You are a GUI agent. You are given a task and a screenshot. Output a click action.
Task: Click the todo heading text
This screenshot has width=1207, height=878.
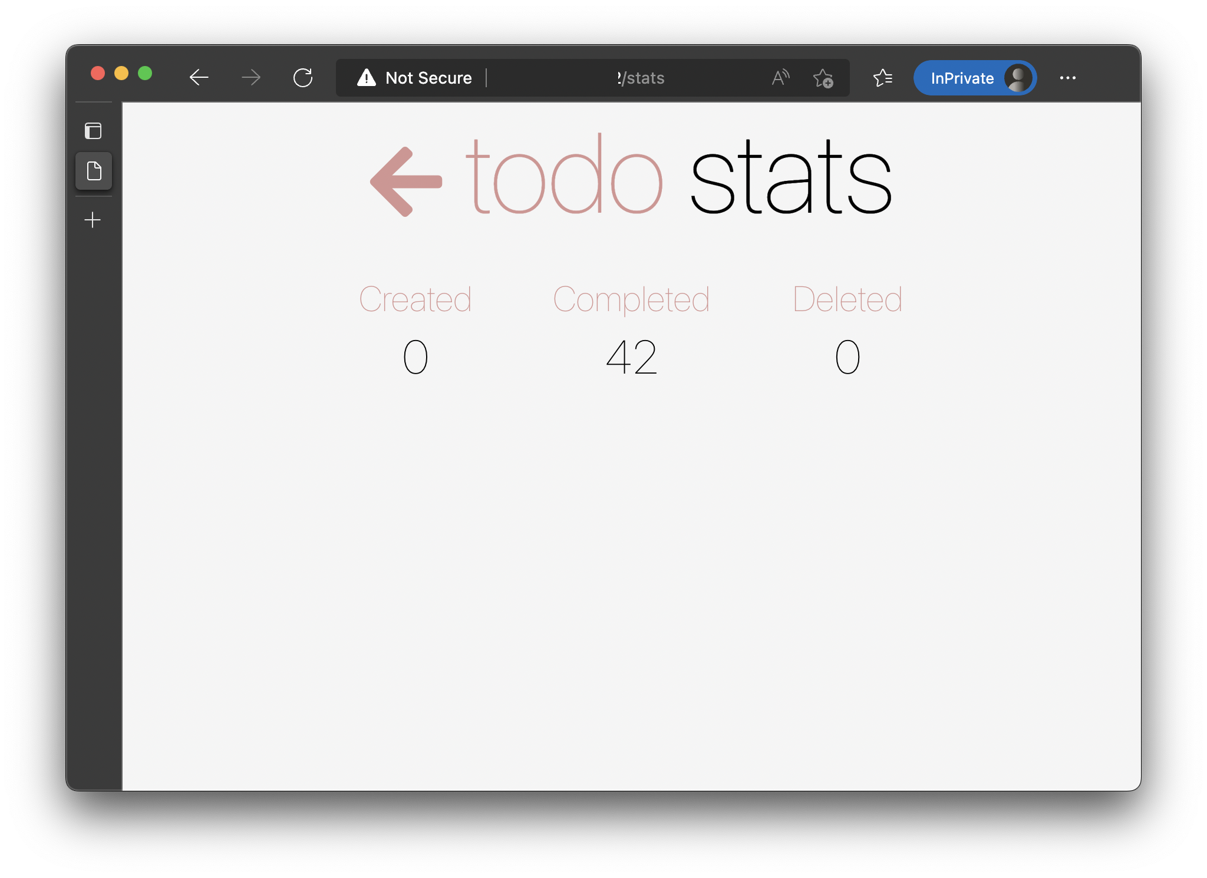click(x=565, y=175)
